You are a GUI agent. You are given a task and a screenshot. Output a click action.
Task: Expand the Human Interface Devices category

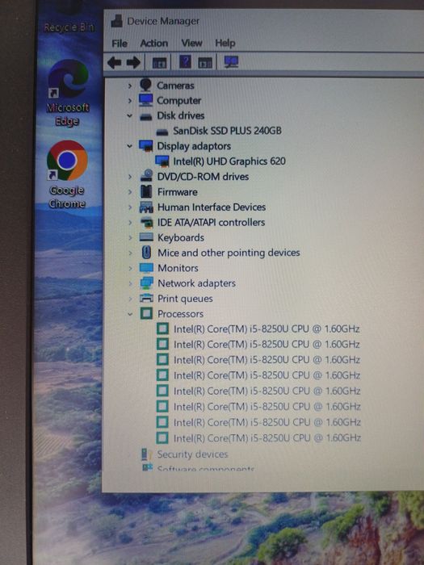[130, 207]
